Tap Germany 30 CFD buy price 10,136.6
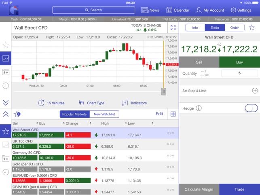 [x=51, y=158]
